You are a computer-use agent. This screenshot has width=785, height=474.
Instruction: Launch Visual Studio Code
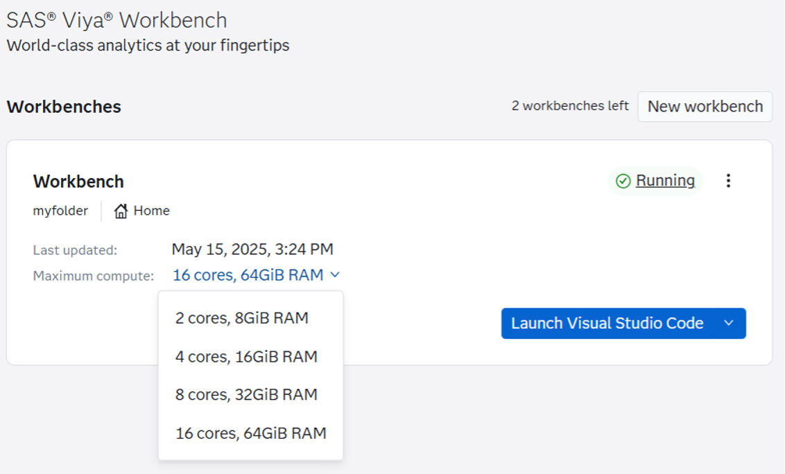pyautogui.click(x=607, y=324)
